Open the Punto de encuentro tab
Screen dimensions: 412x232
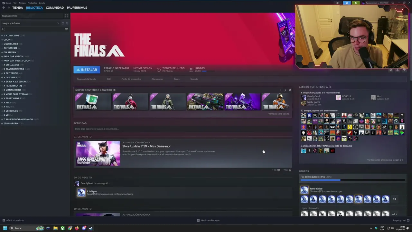(x=131, y=79)
